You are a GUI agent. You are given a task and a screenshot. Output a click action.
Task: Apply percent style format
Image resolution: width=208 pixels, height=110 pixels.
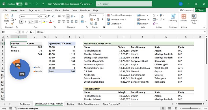click(98, 19)
